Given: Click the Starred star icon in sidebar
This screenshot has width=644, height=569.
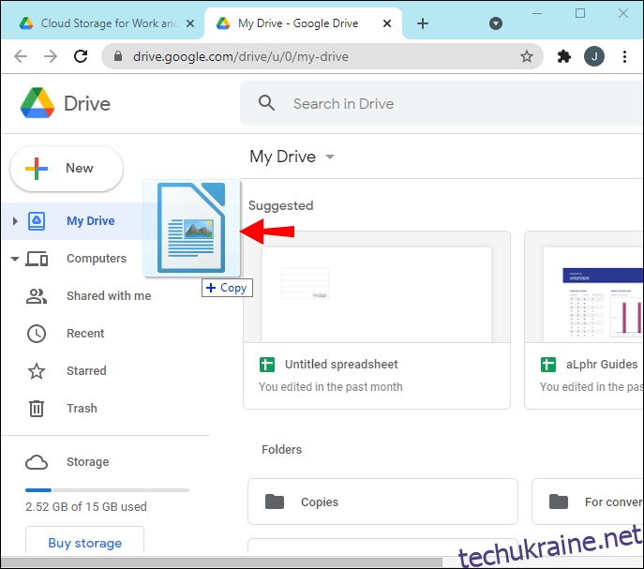Looking at the screenshot, I should (x=37, y=371).
